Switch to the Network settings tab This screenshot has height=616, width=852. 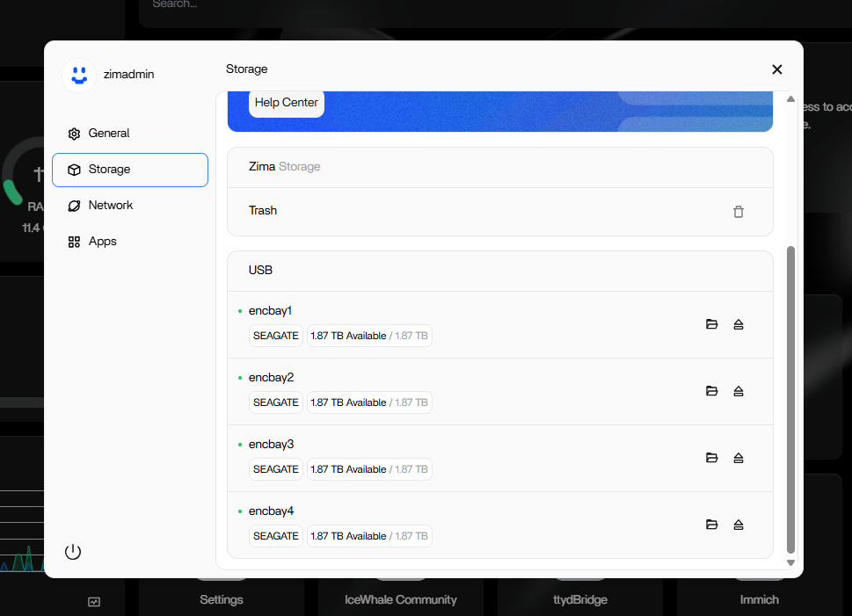click(111, 206)
